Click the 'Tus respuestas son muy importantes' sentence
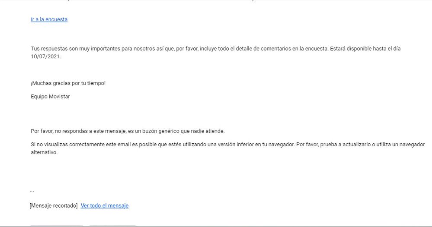The height and width of the screenshot is (227, 432). pyautogui.click(x=215, y=53)
